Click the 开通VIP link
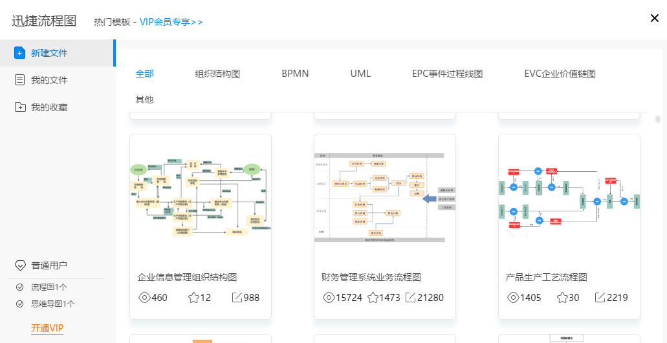The width and height of the screenshot is (667, 343). click(47, 328)
